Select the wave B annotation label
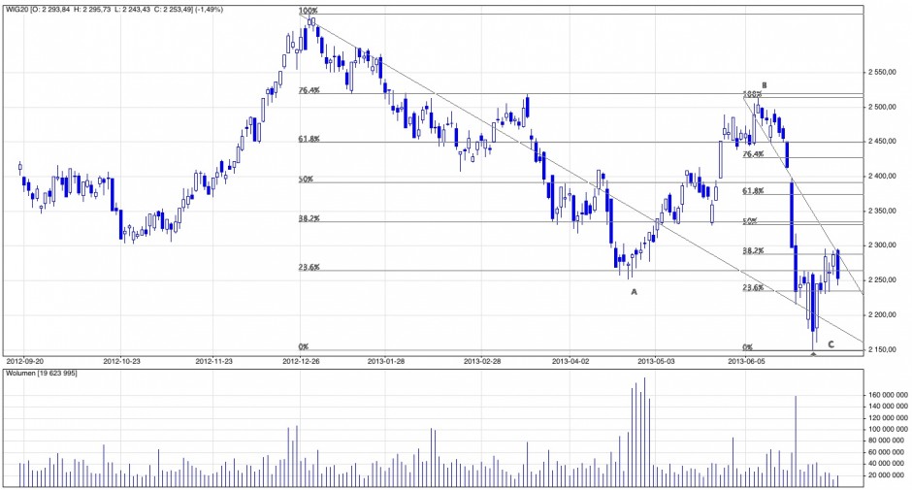Image resolution: width=912 pixels, height=490 pixels. coord(765,84)
